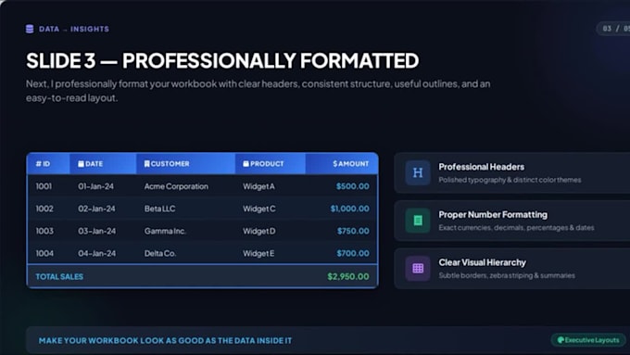Image resolution: width=630 pixels, height=355 pixels.
Task: Click the PRODUCT column header
Action: tap(270, 164)
